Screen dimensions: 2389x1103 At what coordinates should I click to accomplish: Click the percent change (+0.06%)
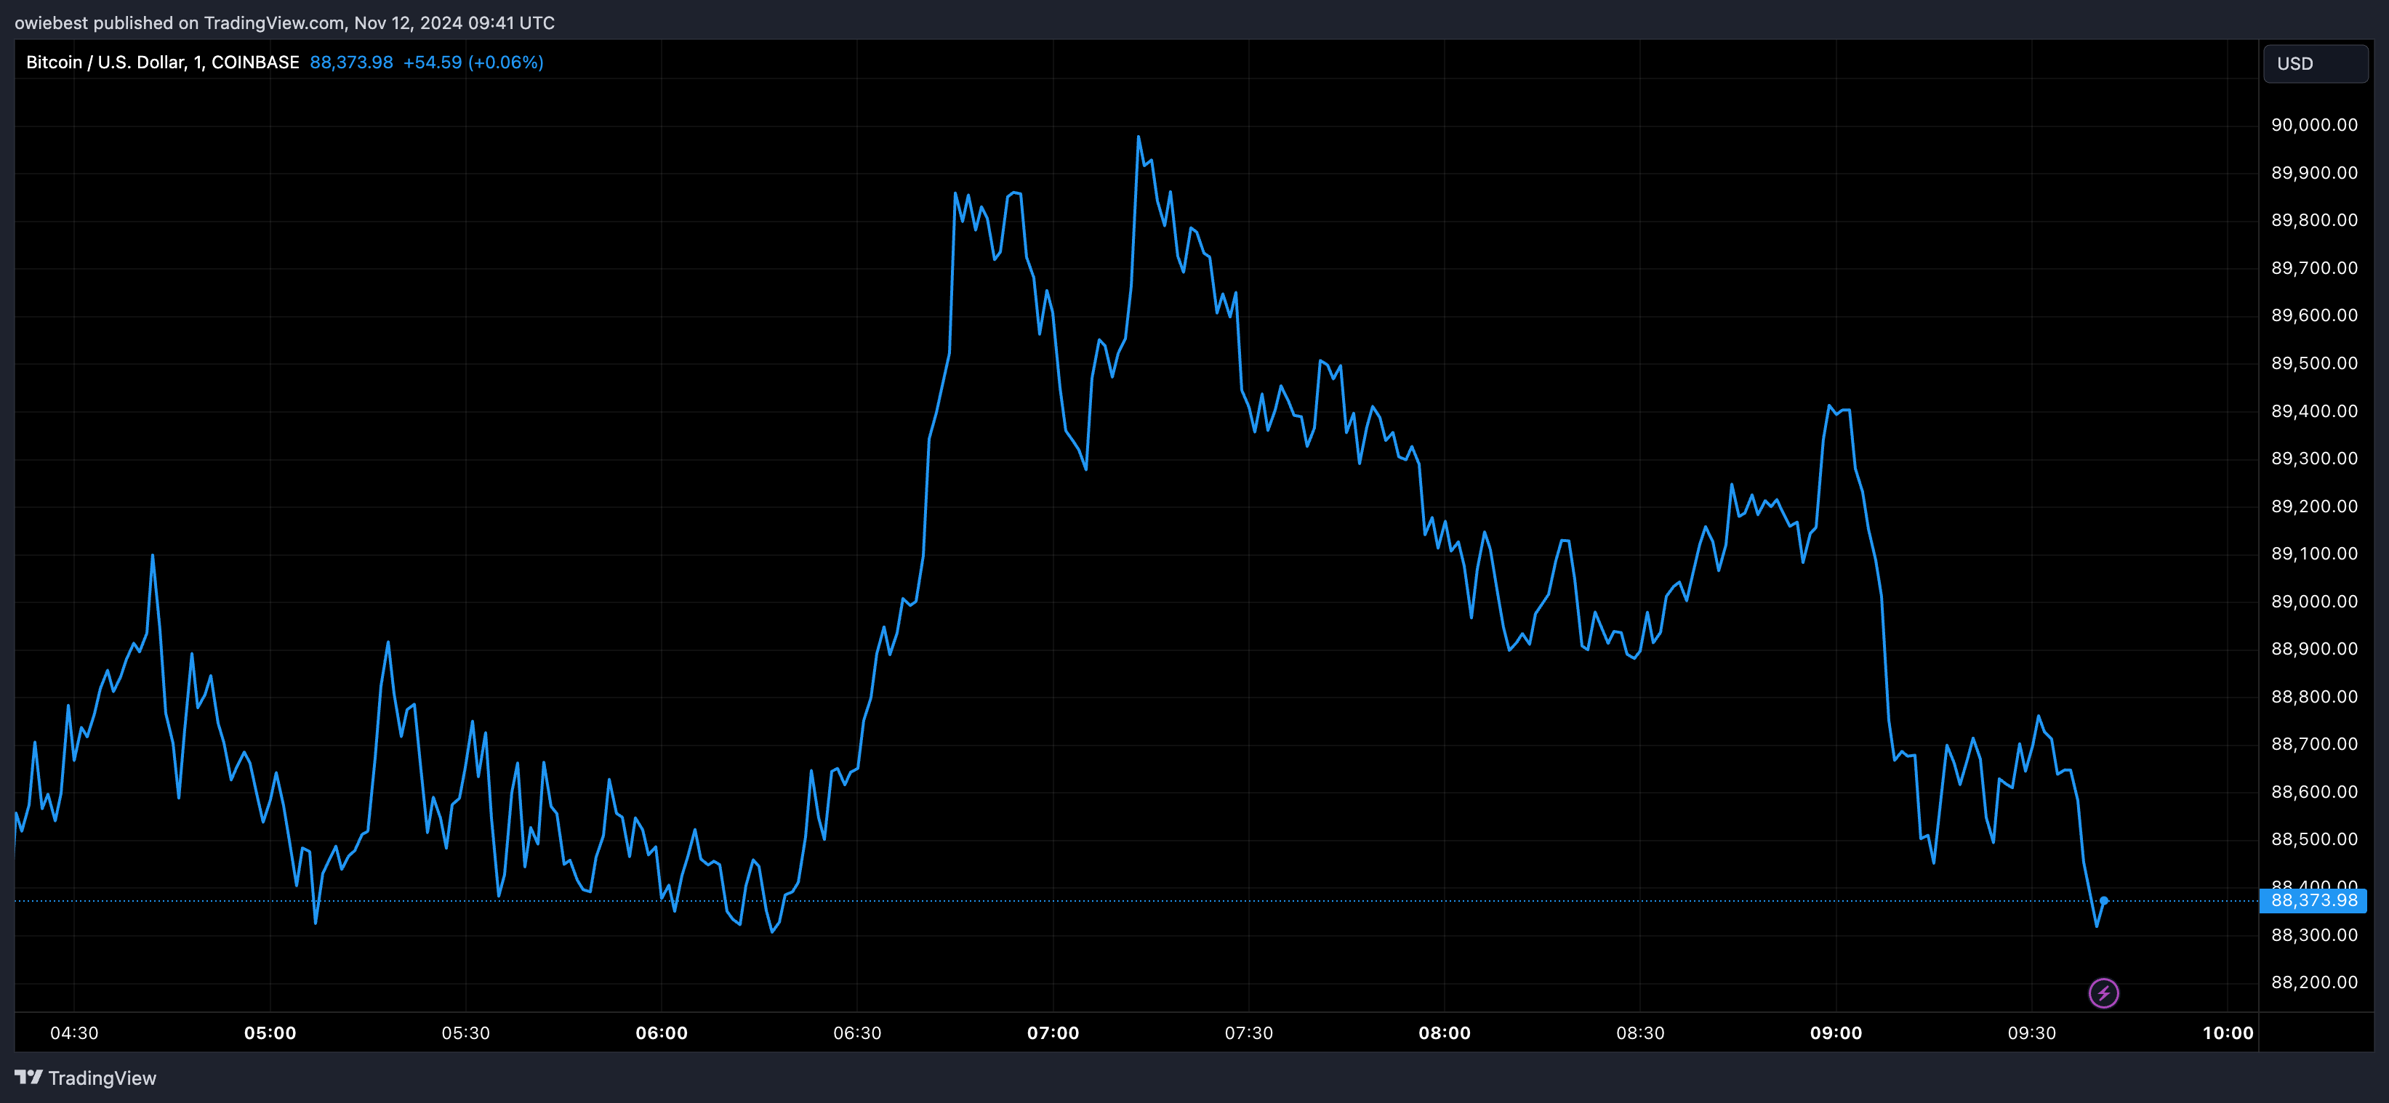coord(505,62)
